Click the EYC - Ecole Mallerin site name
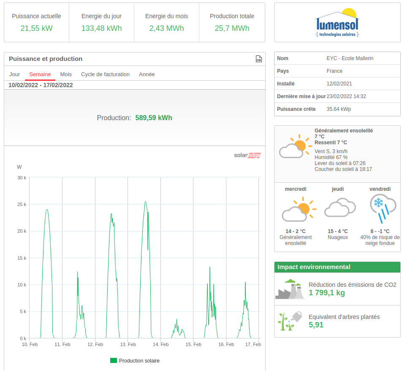 [x=350, y=58]
